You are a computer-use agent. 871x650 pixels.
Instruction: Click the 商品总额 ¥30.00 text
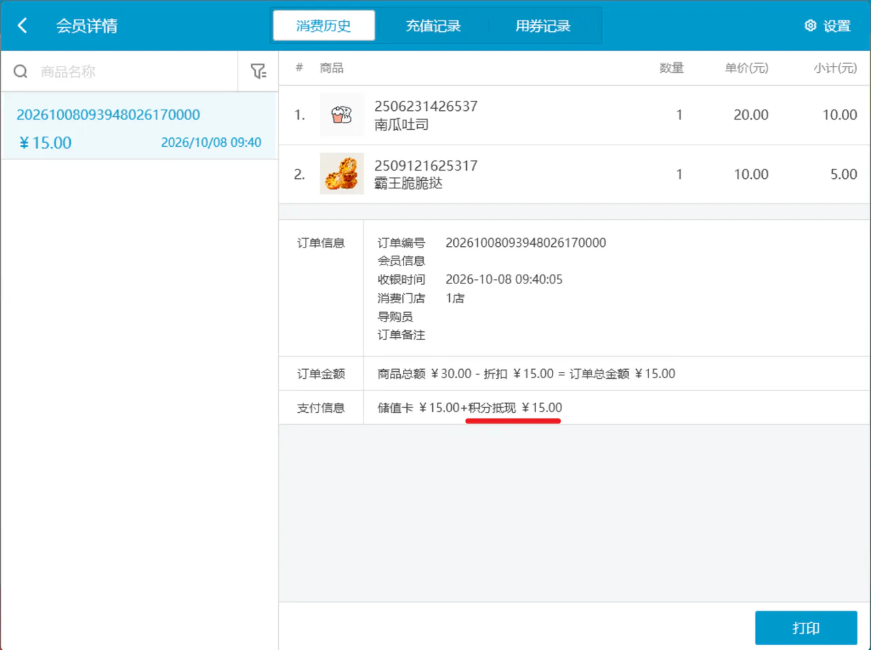coord(425,374)
